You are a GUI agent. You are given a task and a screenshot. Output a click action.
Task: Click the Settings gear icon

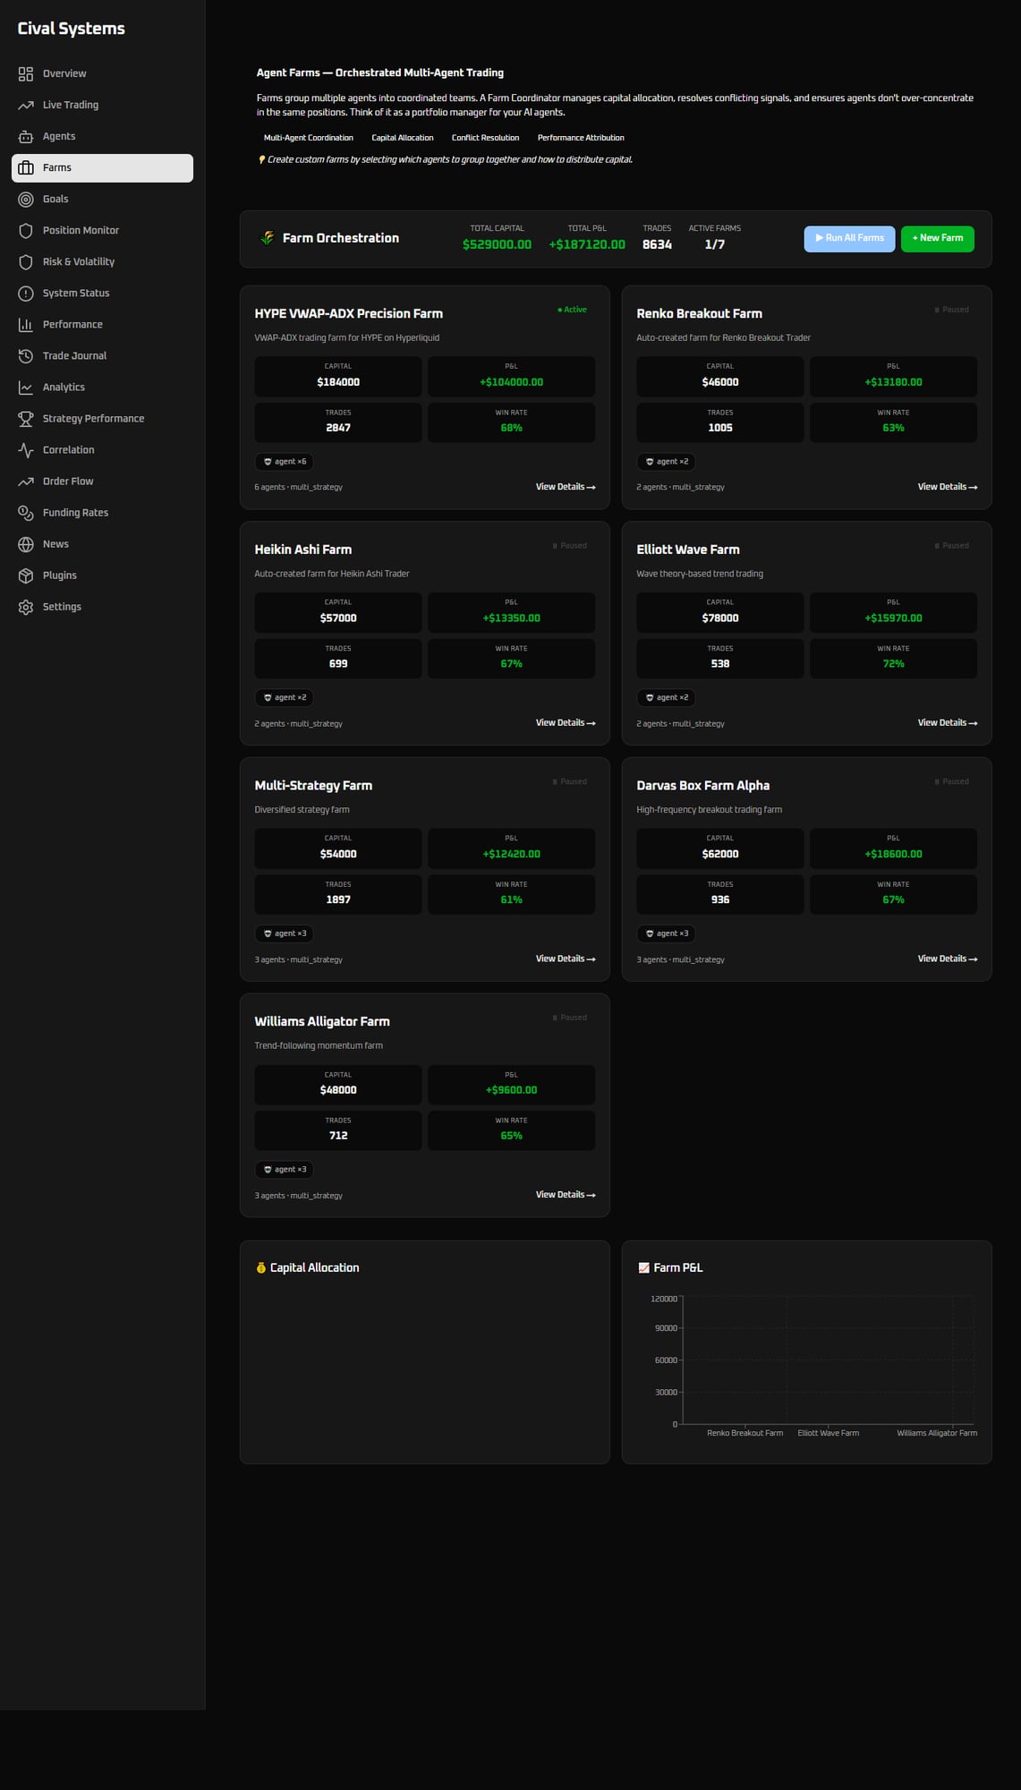point(26,607)
